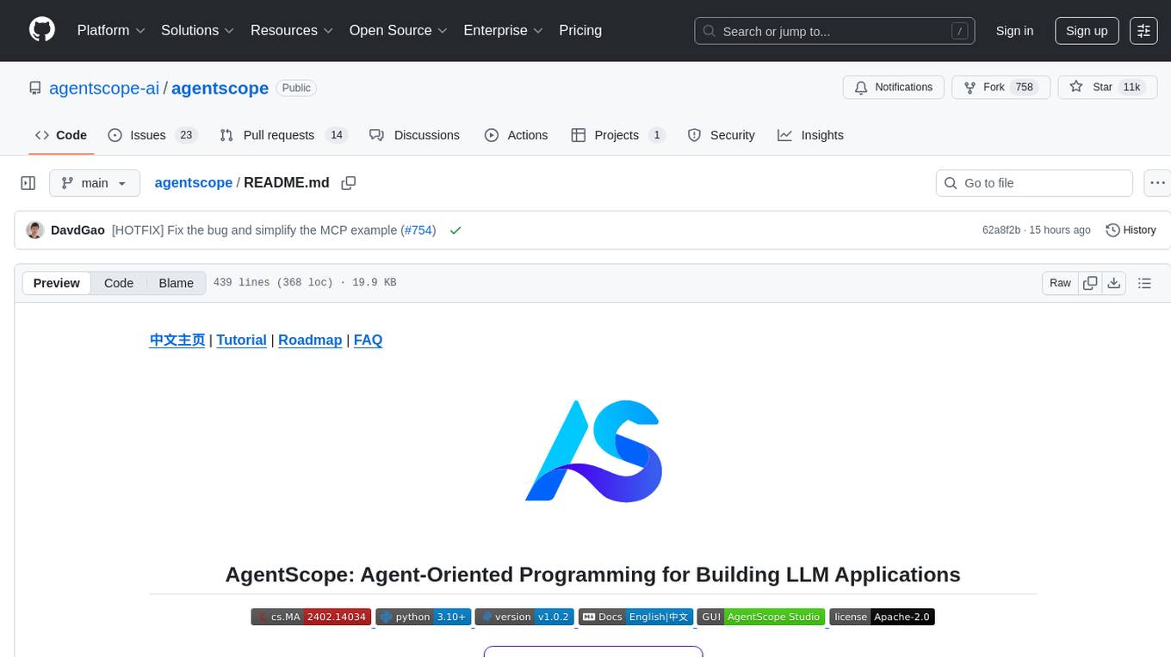Expand the Platform menu
This screenshot has width=1171, height=657.
111,30
